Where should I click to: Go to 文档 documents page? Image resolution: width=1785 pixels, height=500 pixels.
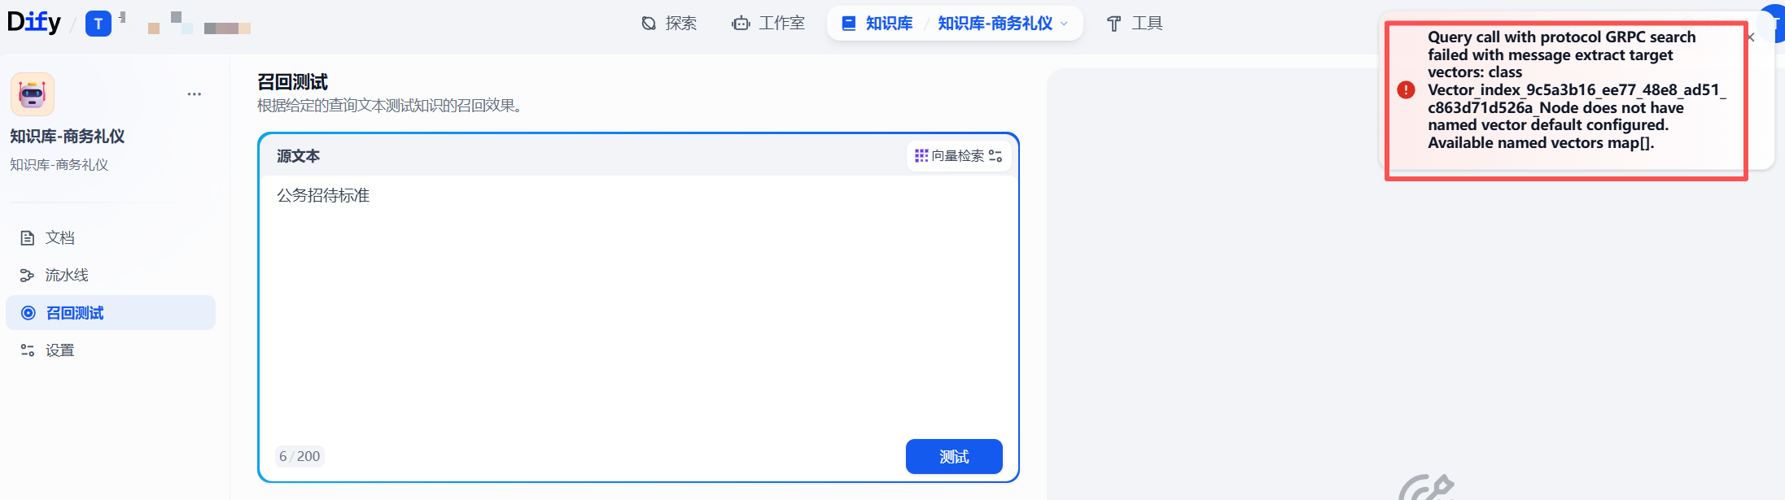point(111,237)
